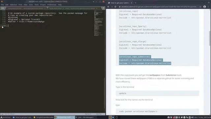
Task: Click the '#SigLevel = Optional TrustAll' line
Action: pos(24,20)
